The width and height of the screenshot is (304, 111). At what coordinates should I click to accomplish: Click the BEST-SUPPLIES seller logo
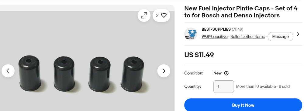point(191,34)
